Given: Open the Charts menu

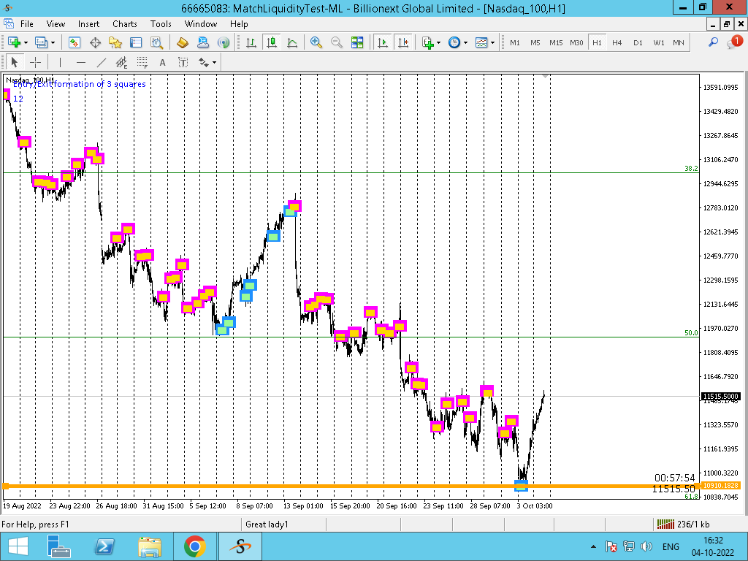Looking at the screenshot, I should 124,24.
